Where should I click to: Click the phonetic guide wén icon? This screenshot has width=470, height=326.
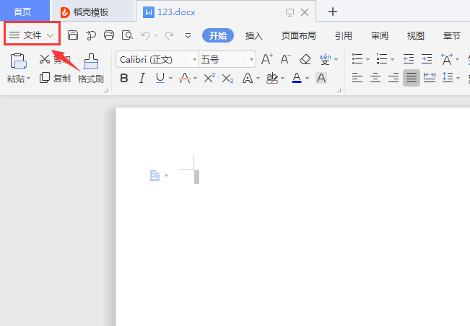(325, 59)
